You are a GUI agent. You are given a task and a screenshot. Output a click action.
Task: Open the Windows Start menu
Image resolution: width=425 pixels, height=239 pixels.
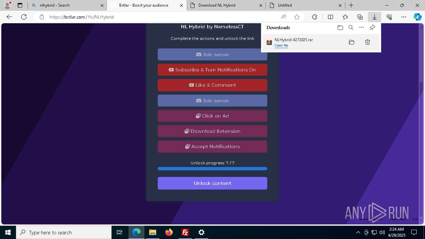pos(8,232)
